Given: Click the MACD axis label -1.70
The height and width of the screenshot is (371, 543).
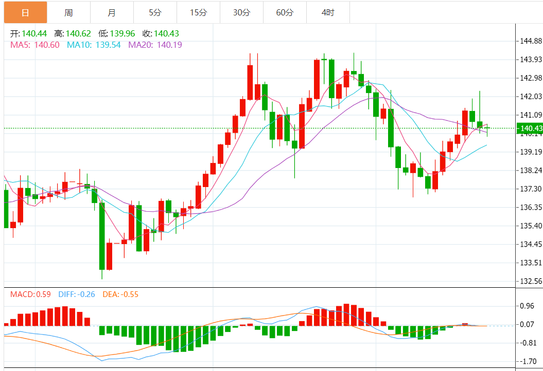Looking at the screenshot, I should (x=528, y=362).
